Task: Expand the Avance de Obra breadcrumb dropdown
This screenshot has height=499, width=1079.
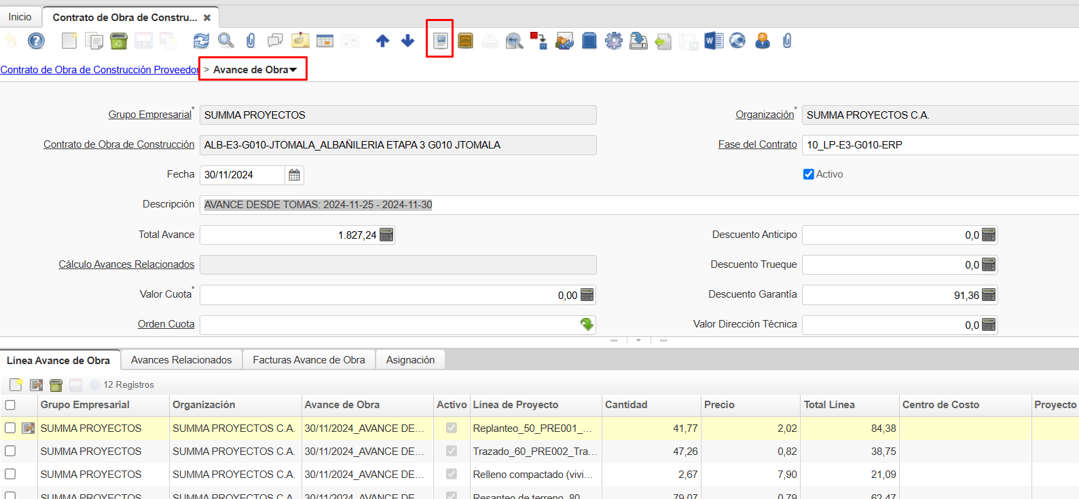Action: tap(293, 70)
